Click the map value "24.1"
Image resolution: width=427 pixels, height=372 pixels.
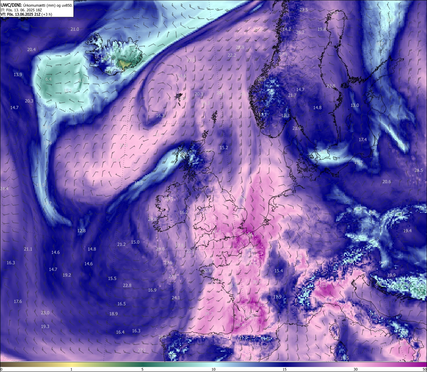click(x=176, y=298)
